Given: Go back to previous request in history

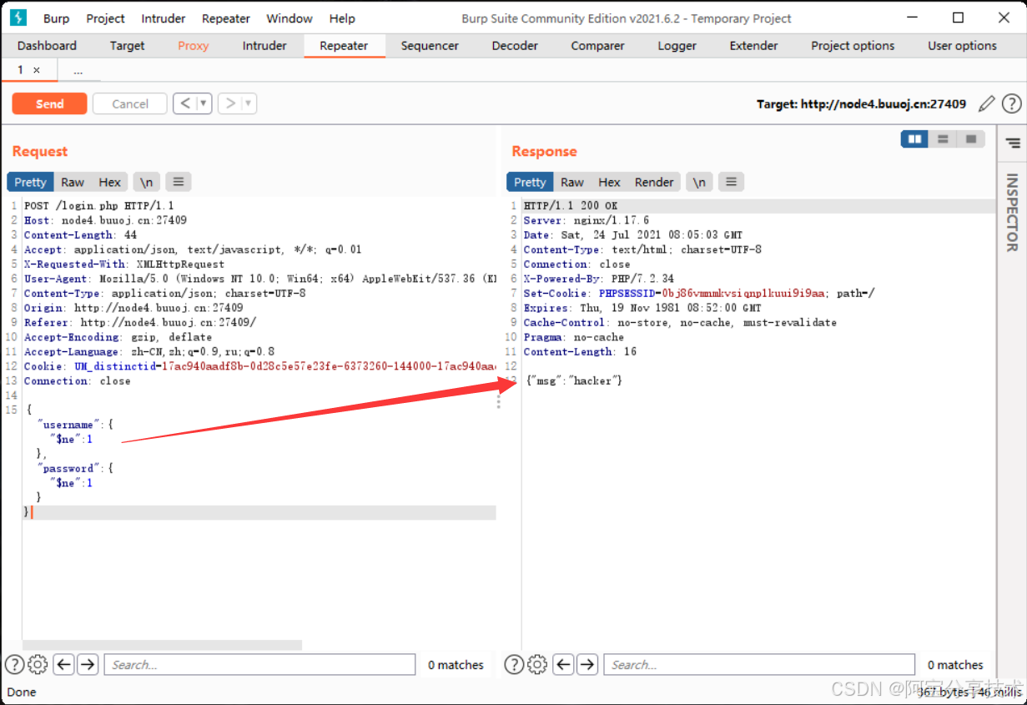Looking at the screenshot, I should coord(184,103).
